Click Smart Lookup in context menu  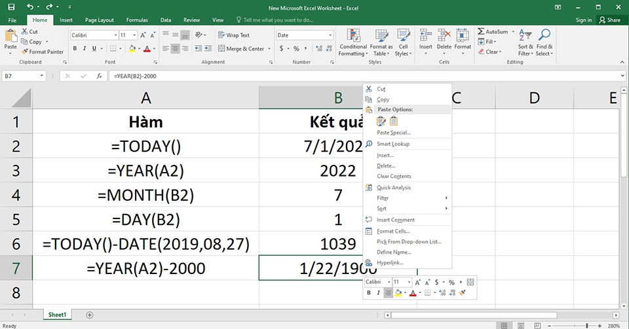point(407,144)
